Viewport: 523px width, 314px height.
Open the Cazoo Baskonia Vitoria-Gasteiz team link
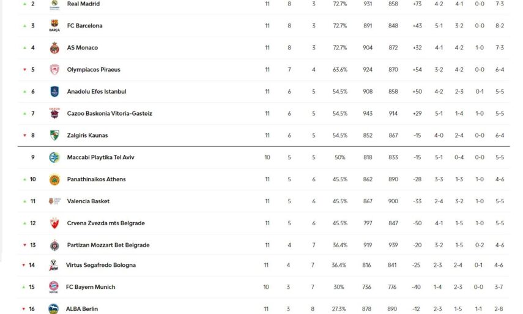[109, 114]
